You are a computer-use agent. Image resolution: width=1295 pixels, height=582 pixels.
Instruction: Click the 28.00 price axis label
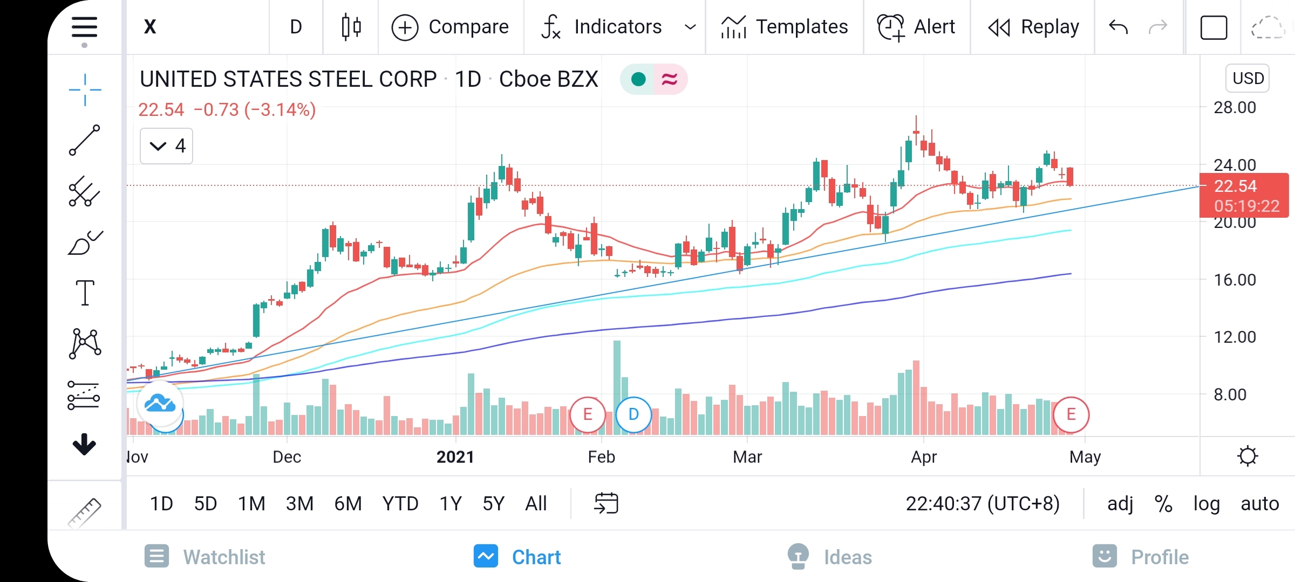pyautogui.click(x=1235, y=108)
